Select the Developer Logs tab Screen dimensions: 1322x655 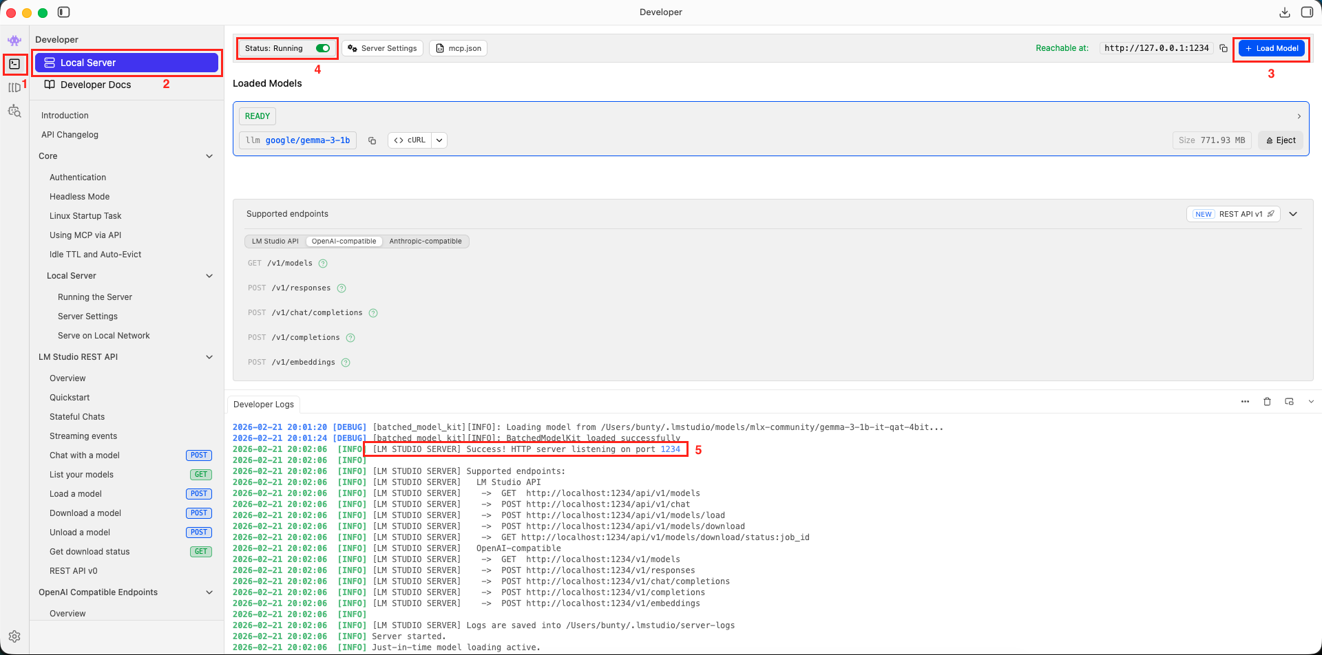tap(263, 405)
